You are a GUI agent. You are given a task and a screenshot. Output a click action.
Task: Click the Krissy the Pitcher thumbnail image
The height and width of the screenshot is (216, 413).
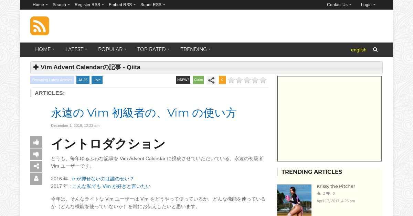pos(294,200)
